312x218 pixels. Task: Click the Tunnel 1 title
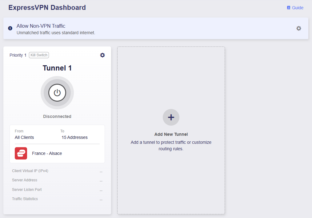(x=57, y=68)
